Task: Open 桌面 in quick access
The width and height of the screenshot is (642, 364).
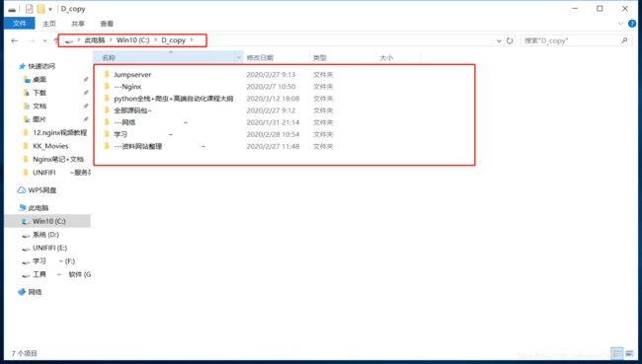Action: click(40, 79)
